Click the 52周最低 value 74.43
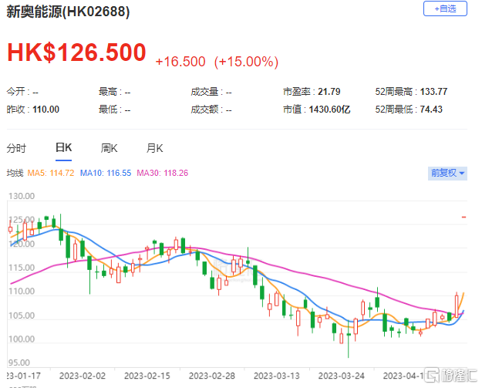Image resolution: width=482 pixels, height=388 pixels. (x=431, y=110)
